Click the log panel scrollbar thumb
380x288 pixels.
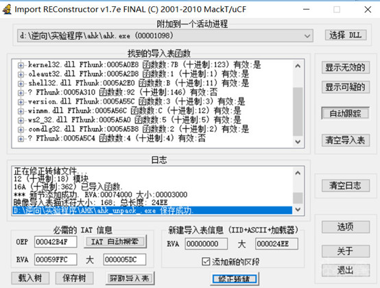tap(298, 198)
